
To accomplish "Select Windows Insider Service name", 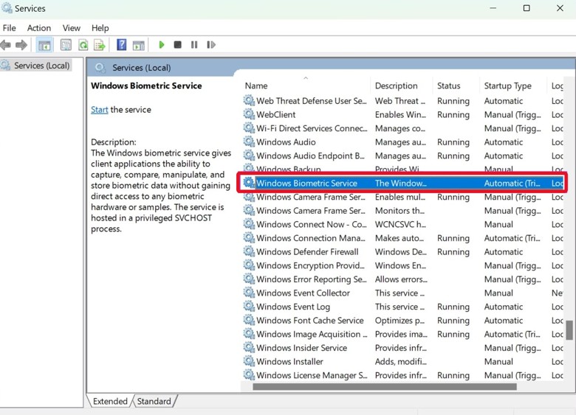I will tap(301, 347).
